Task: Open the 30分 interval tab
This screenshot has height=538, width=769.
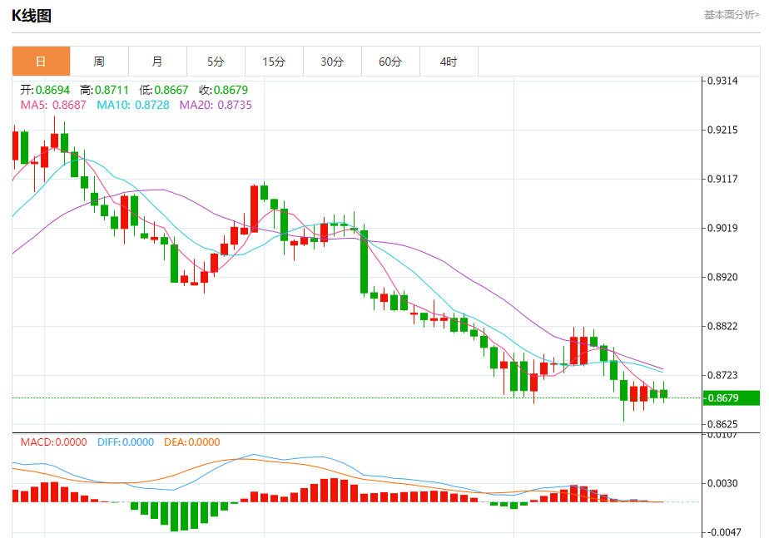Action: pos(333,62)
